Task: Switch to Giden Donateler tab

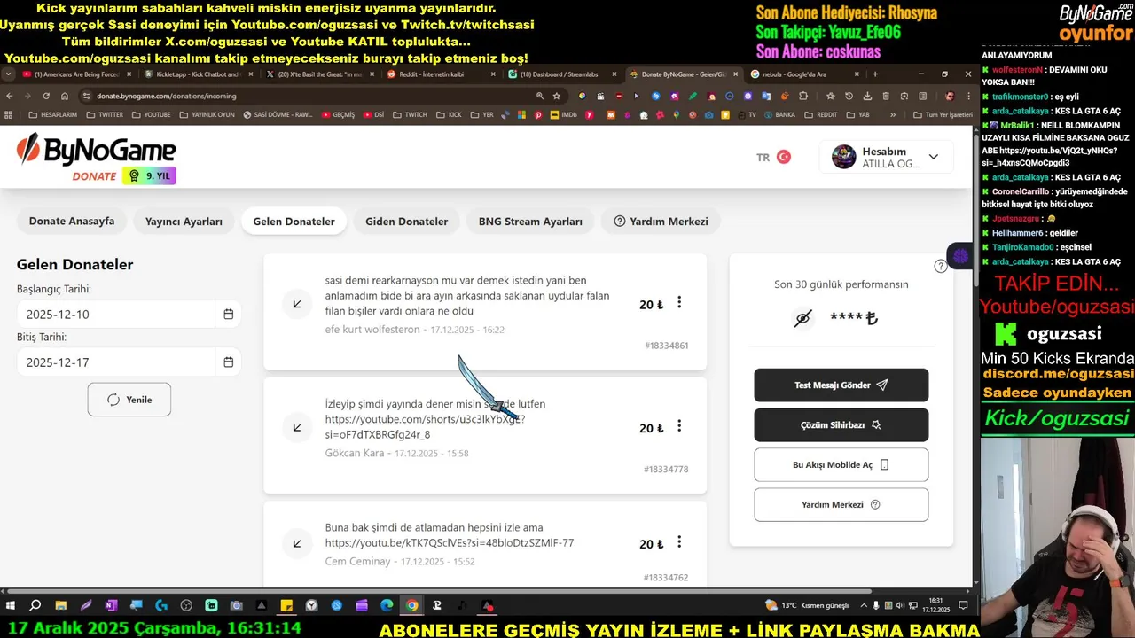Action: pos(406,221)
